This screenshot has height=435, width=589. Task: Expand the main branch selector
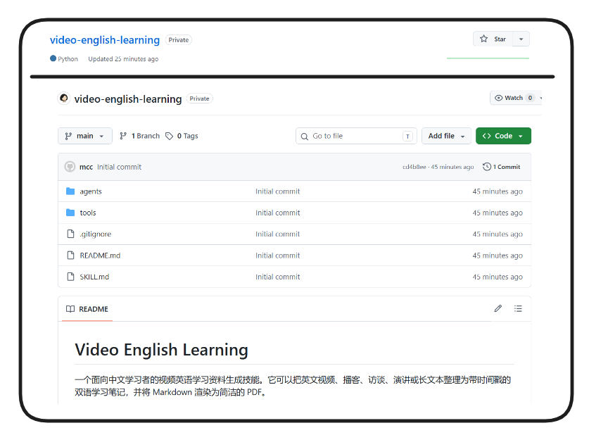point(85,136)
